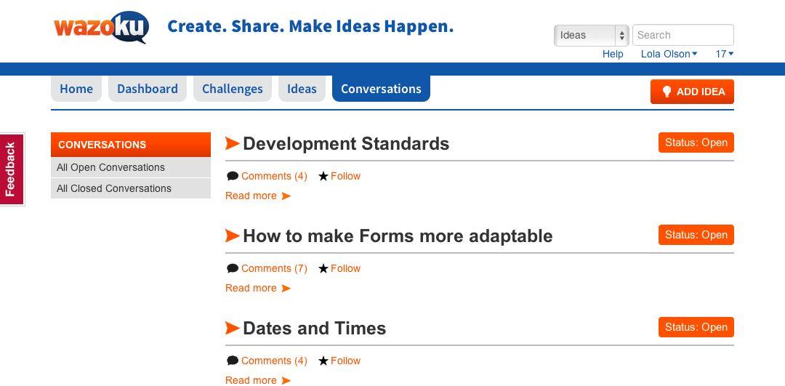Image resolution: width=785 pixels, height=386 pixels.
Task: Click the lightbulb icon on Add Idea
Action: pos(667,91)
